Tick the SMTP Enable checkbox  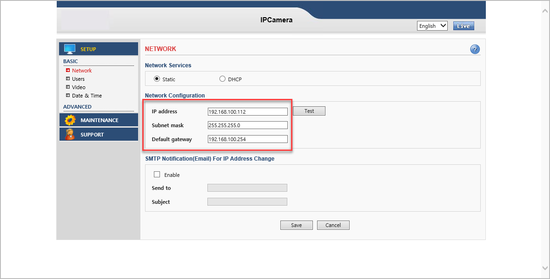[157, 175]
